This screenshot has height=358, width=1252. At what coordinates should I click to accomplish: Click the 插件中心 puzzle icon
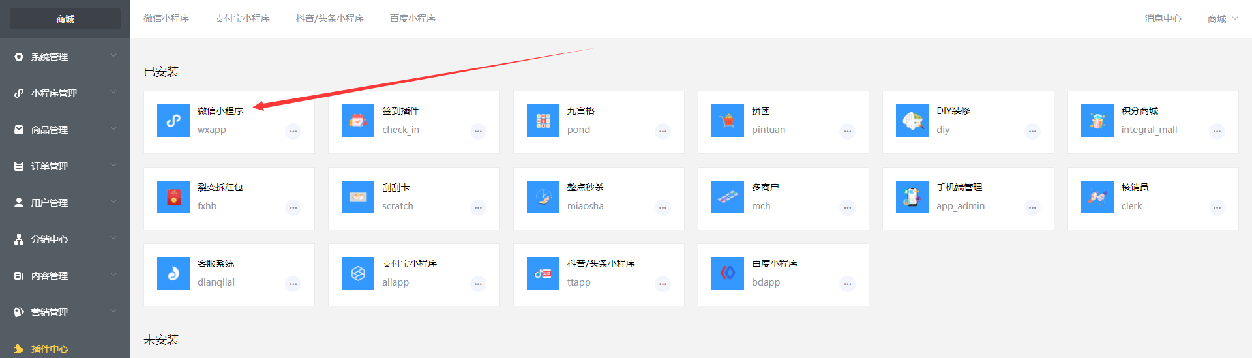[x=19, y=349]
